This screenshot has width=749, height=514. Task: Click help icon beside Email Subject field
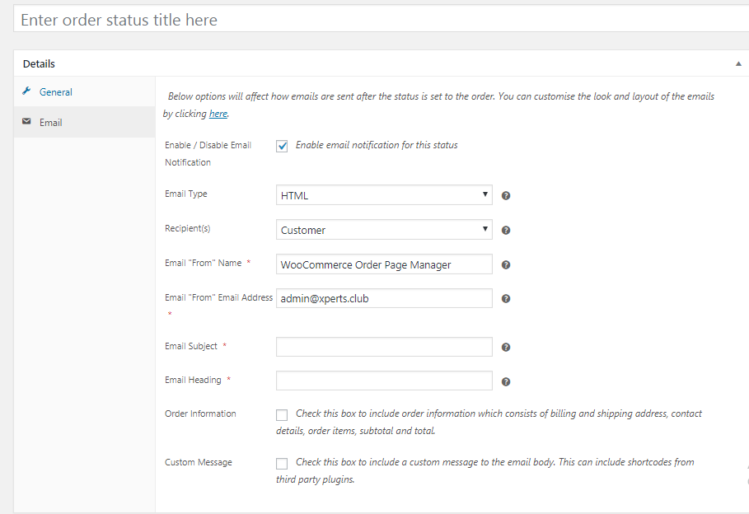(x=506, y=348)
